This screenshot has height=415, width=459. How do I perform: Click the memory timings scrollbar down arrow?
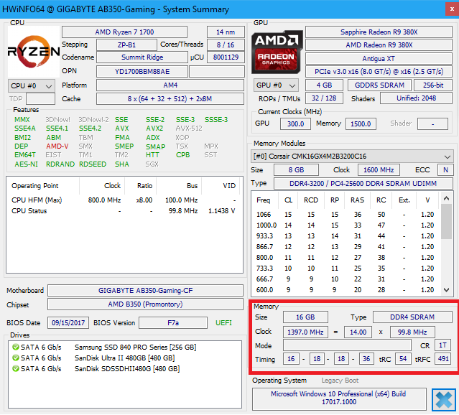click(446, 290)
